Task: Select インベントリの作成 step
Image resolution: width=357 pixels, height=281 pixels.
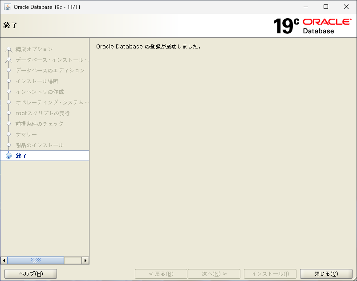Action: coord(40,92)
